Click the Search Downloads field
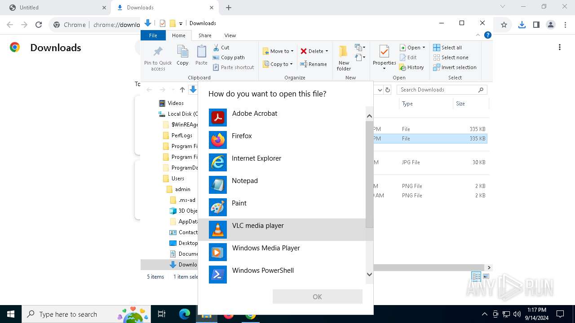The height and width of the screenshot is (323, 575). [x=442, y=90]
